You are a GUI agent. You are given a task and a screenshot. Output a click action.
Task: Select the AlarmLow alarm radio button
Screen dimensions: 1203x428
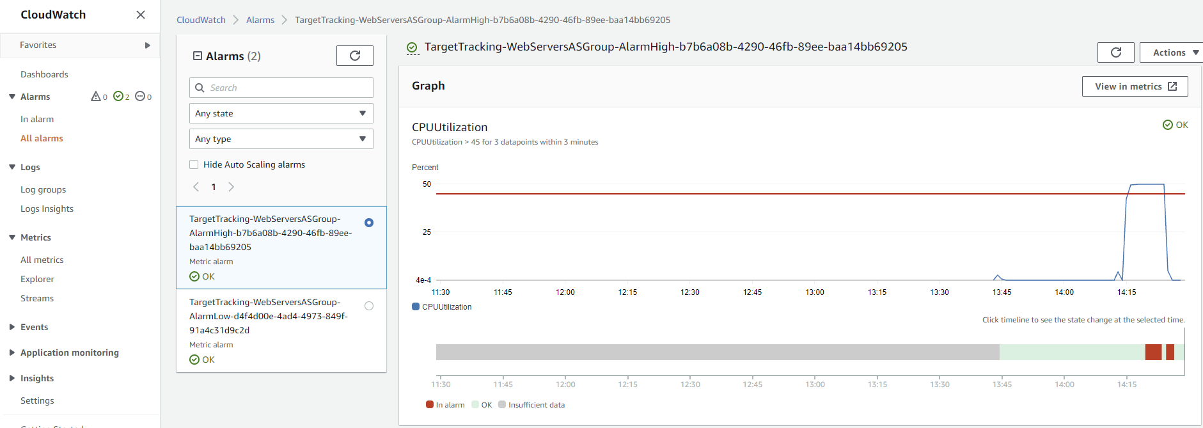point(369,306)
